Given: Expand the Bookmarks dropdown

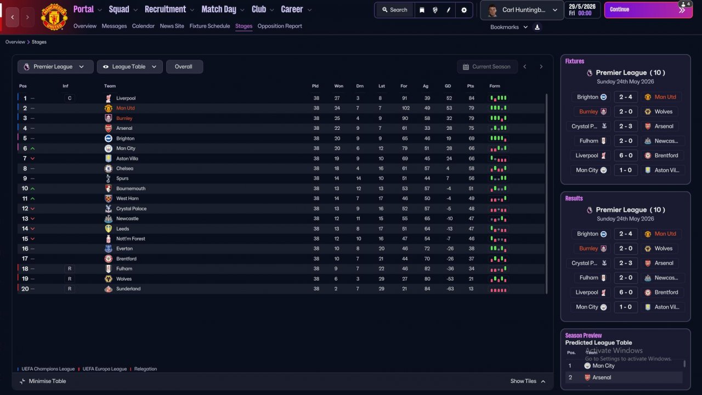Looking at the screenshot, I should (x=509, y=27).
